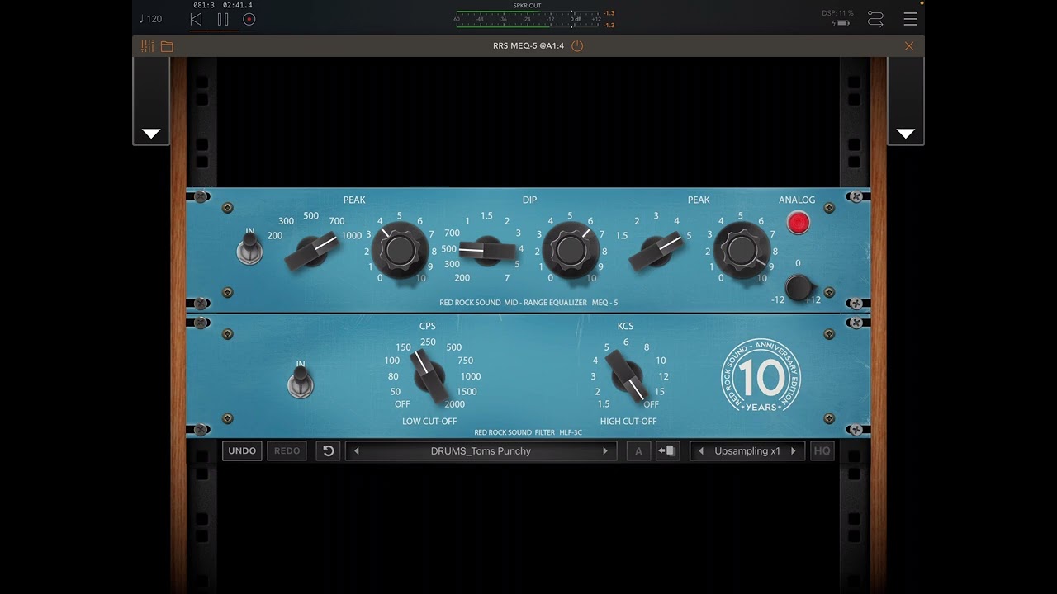Click the SPKR OUT level meter
Screen dimensions: 1057x594
coord(527,18)
